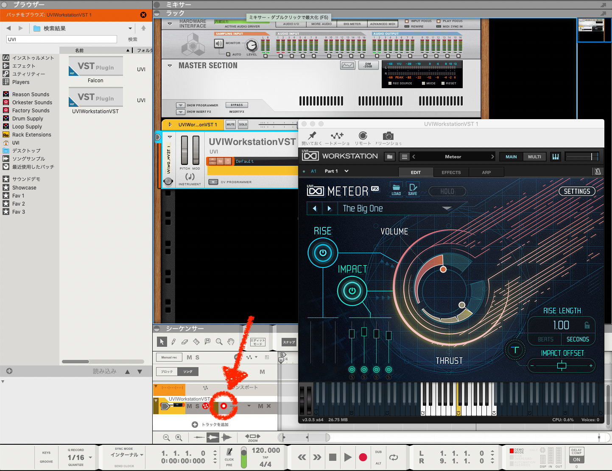Viewport: 612px width, 471px height.
Task: Select the eraser tool in the sequencer
Action: point(184,342)
